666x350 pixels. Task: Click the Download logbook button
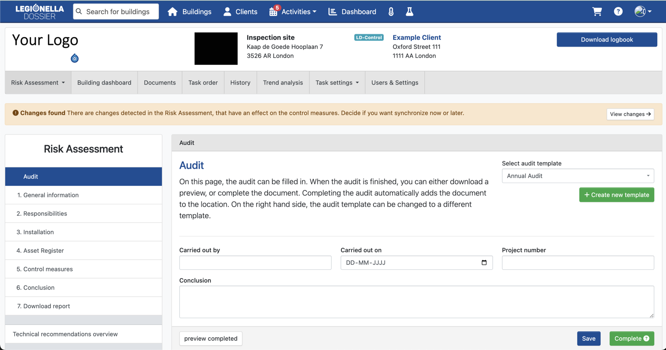(606, 39)
